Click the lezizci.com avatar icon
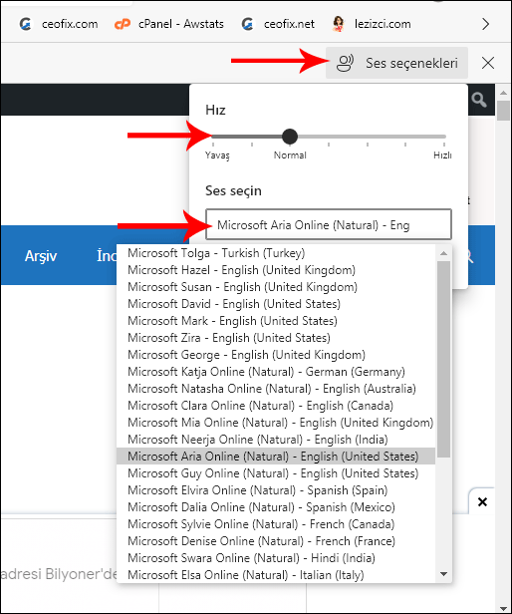The image size is (512, 614). pyautogui.click(x=339, y=24)
